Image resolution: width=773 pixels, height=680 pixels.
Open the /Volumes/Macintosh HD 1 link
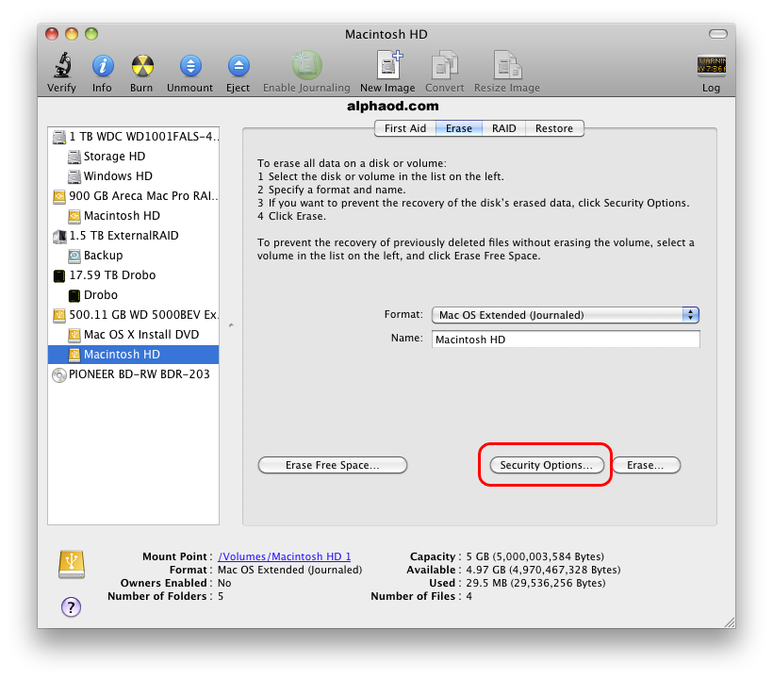coord(285,556)
